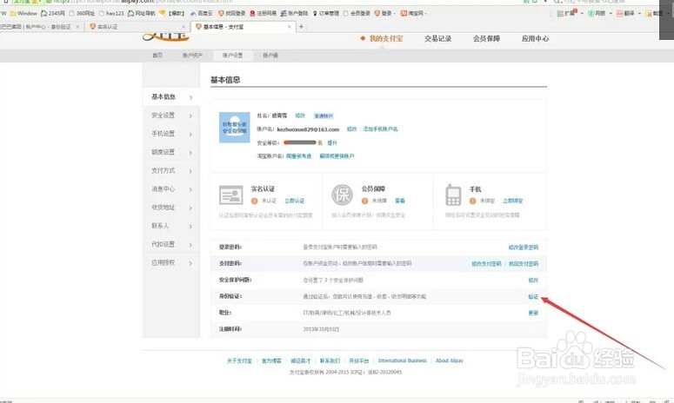674x403 pixels.
Task: Click the security level progress bar
Action: (300, 142)
